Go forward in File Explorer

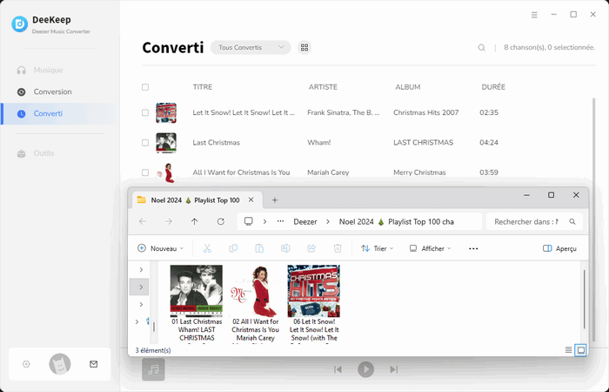tap(168, 221)
